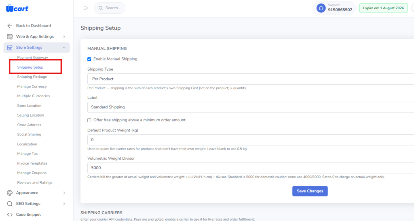414x221 pixels.
Task: Open Store Address settings
Action: point(29,125)
